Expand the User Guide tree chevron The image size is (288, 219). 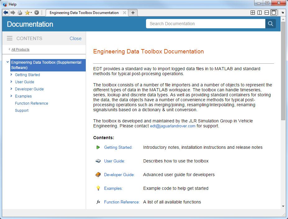click(x=11, y=82)
